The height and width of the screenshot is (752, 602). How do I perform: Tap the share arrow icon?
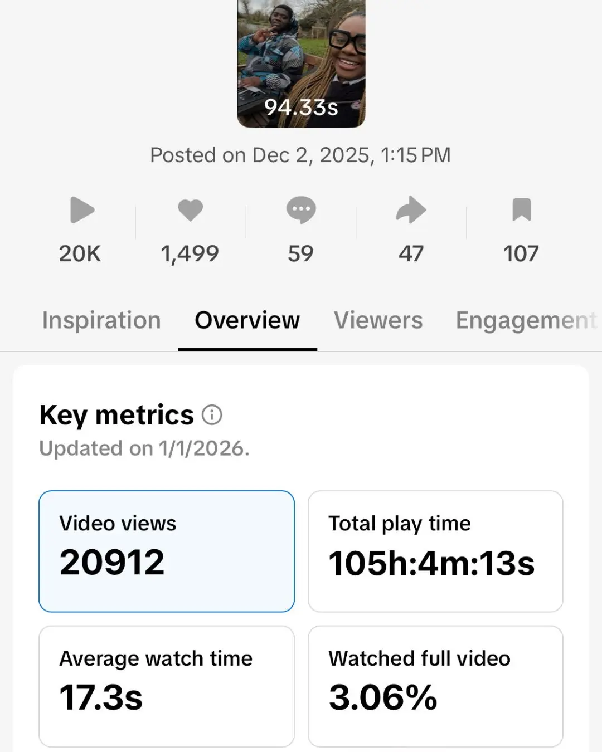[411, 210]
